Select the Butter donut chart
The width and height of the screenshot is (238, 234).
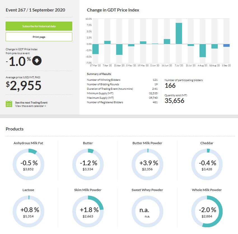tap(88, 164)
